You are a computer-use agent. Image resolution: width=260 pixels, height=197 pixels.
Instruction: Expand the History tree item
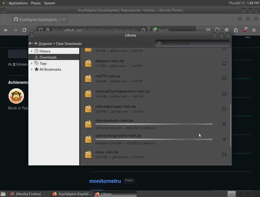point(32,51)
